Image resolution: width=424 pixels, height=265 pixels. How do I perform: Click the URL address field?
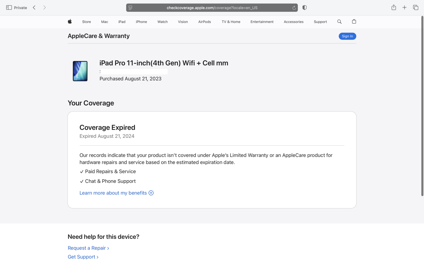[212, 8]
